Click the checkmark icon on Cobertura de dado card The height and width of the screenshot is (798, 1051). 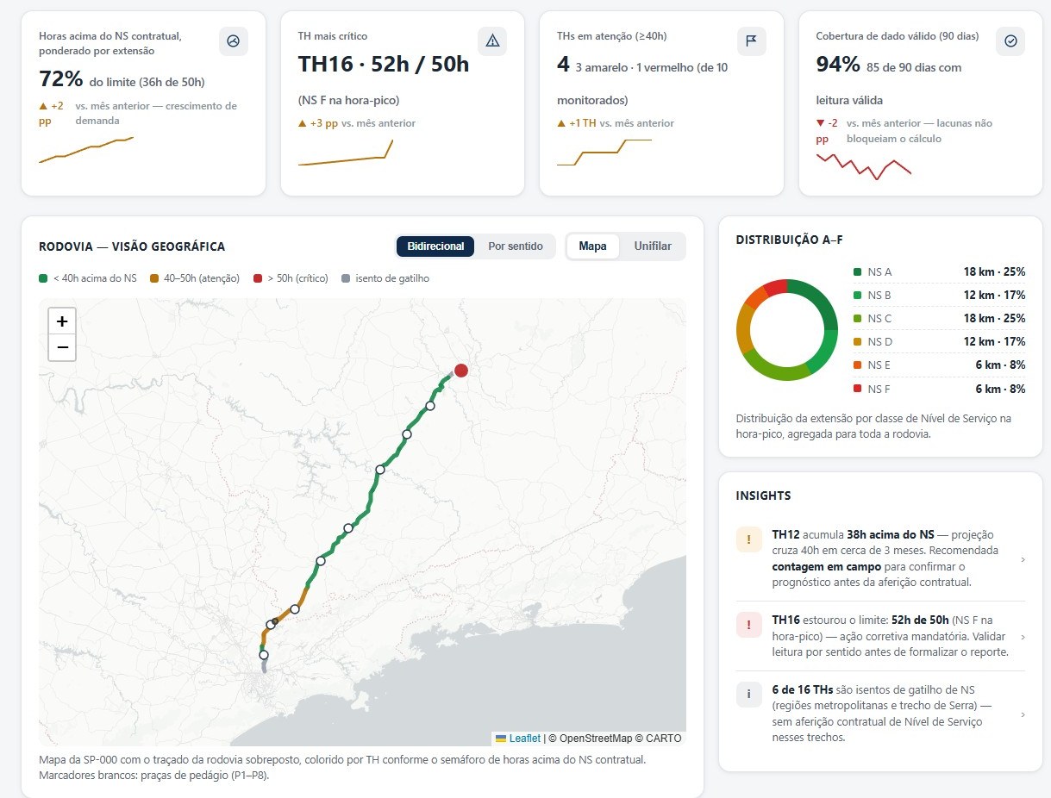(x=1010, y=41)
